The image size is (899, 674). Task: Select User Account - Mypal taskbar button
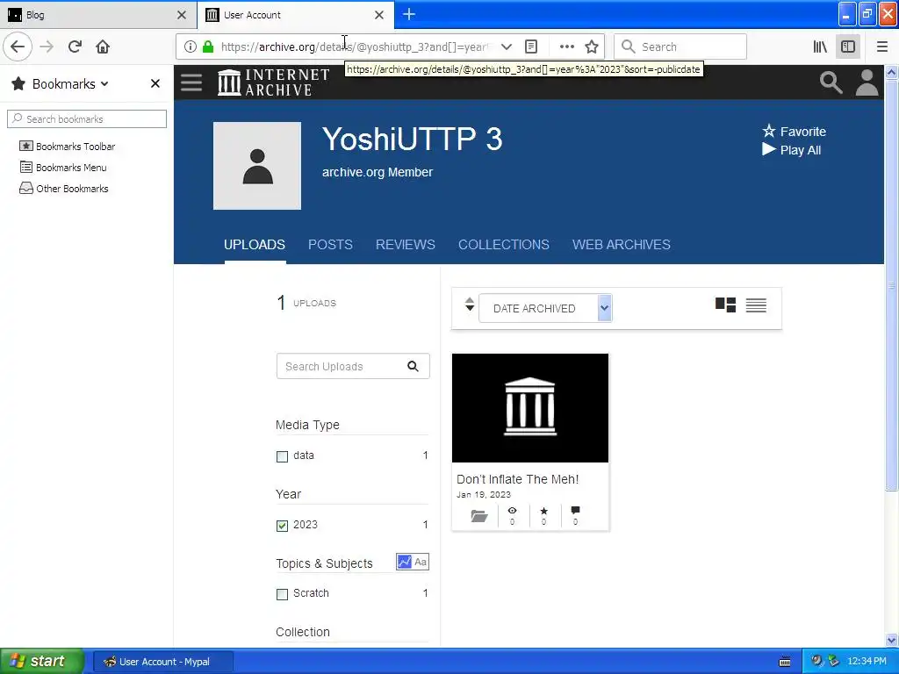(162, 662)
